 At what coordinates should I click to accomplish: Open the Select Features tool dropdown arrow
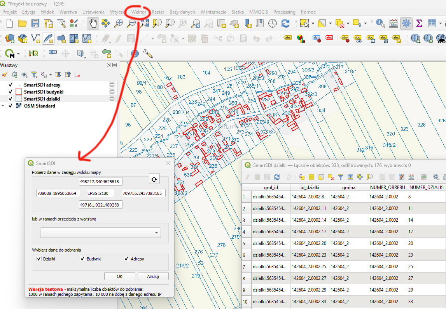[313, 23]
